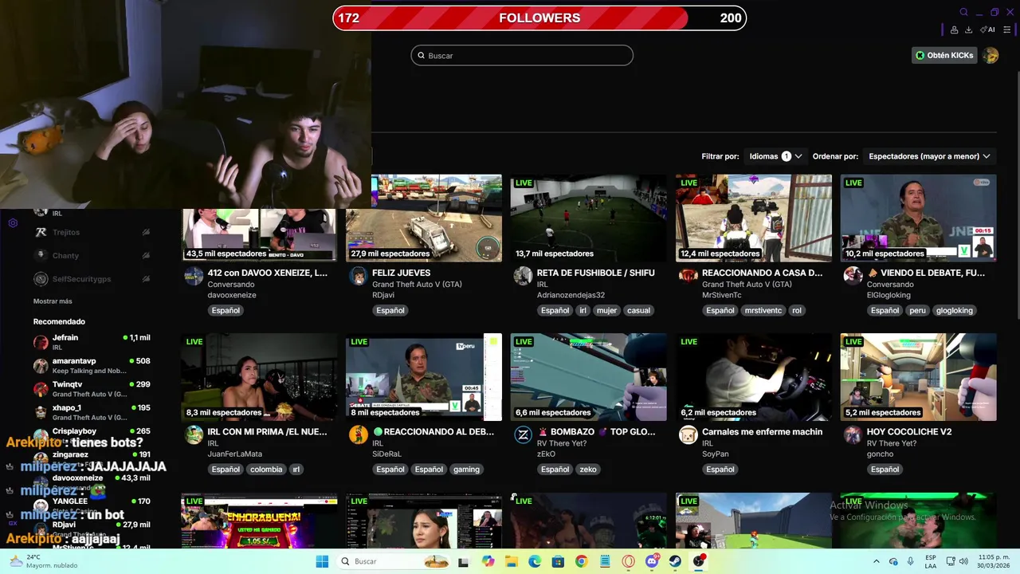Click the SiDeRaL channel avatar
1020x574 pixels.
(359, 434)
